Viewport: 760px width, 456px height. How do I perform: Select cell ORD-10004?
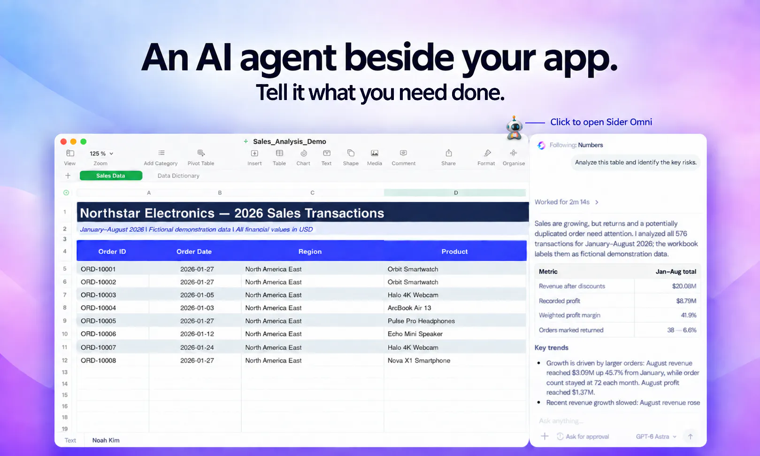click(x=113, y=308)
